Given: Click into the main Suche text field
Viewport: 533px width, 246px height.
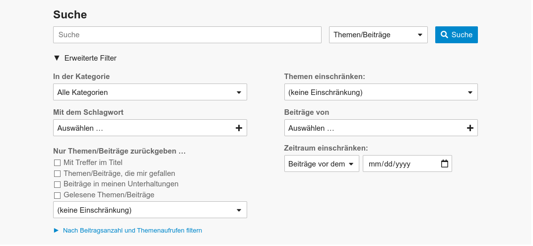Looking at the screenshot, I should pyautogui.click(x=187, y=35).
